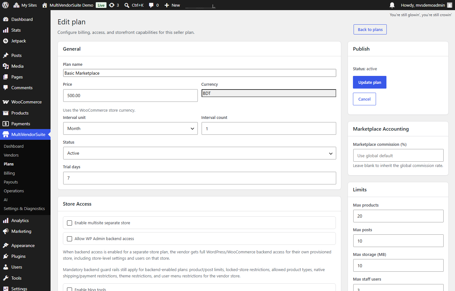Open MultiVendorSuite Dashboard submenu item
The height and width of the screenshot is (291, 455).
coord(14,146)
